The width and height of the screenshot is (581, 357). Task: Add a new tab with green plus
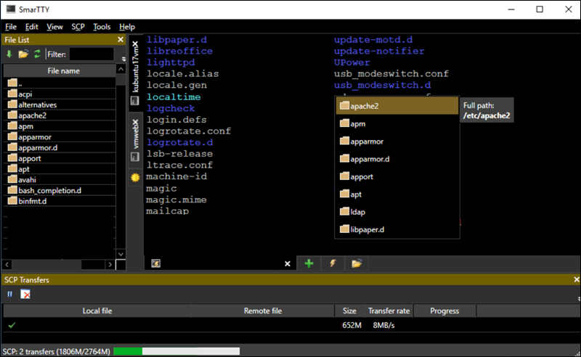tap(309, 263)
